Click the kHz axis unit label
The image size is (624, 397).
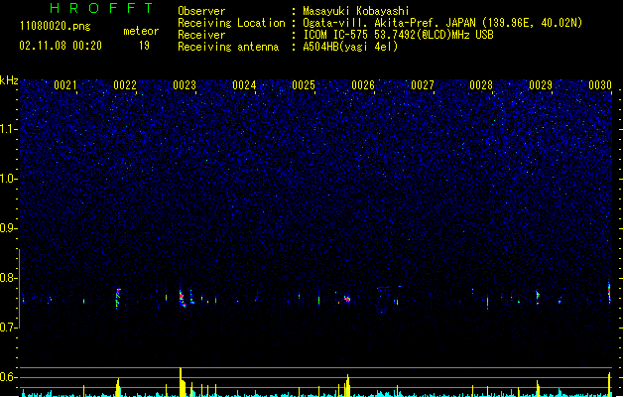click(9, 80)
